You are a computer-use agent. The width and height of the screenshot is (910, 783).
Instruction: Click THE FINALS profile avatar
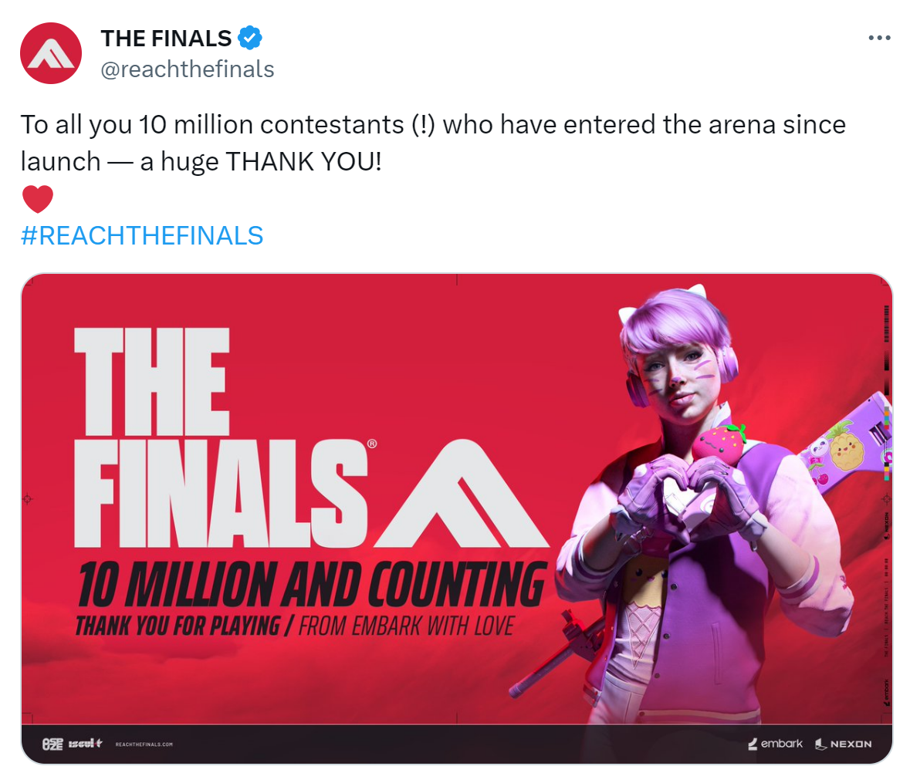[50, 53]
